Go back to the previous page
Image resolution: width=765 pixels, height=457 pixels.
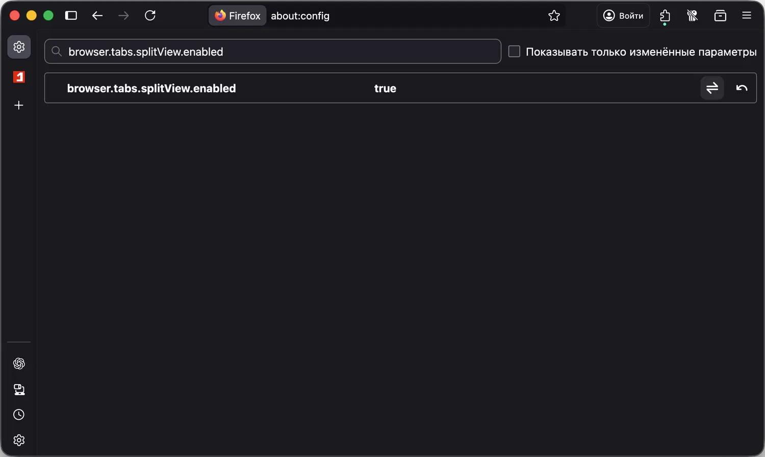coord(97,16)
